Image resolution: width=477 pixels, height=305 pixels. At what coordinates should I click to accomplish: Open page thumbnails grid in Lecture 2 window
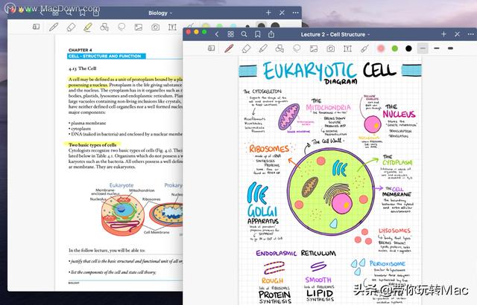(x=230, y=34)
